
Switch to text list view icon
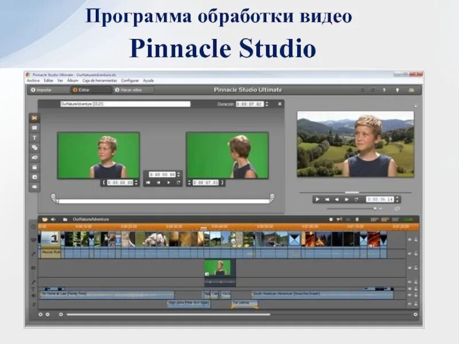click(395, 219)
